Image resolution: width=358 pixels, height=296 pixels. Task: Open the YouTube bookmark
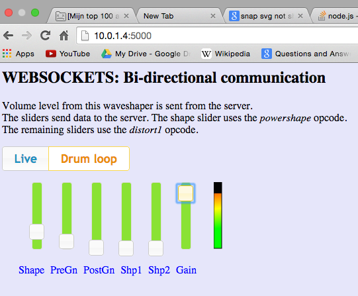coord(67,54)
